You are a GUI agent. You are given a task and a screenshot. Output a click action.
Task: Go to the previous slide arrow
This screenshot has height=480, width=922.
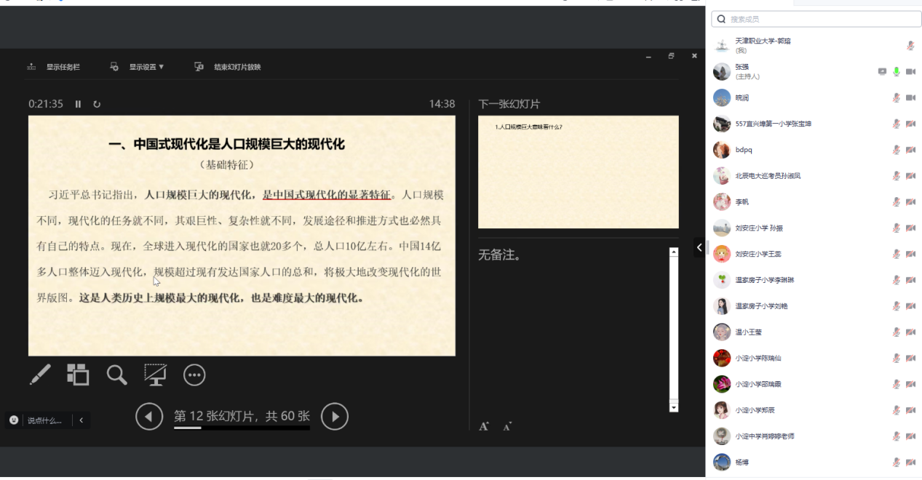[149, 417]
